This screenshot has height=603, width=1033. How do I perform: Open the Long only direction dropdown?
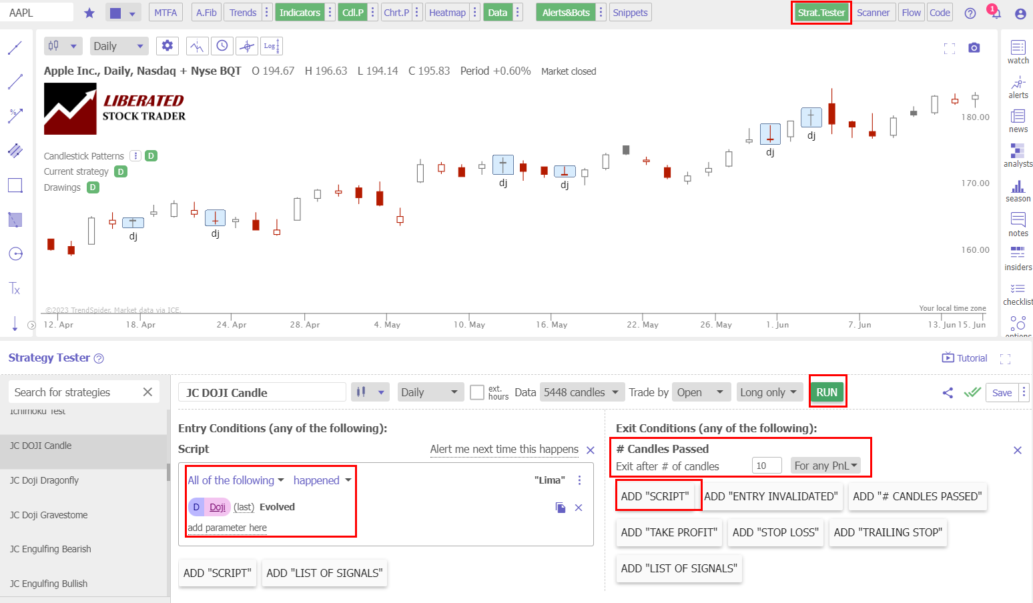pyautogui.click(x=769, y=392)
